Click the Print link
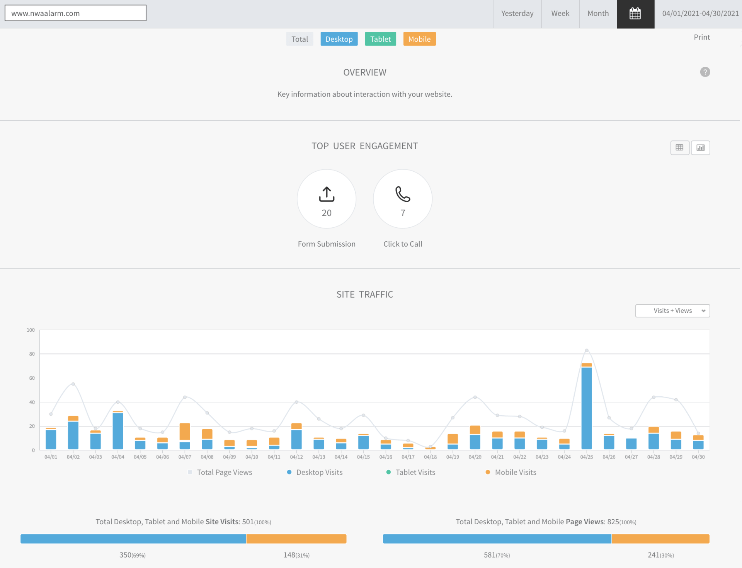742x568 pixels. point(701,38)
